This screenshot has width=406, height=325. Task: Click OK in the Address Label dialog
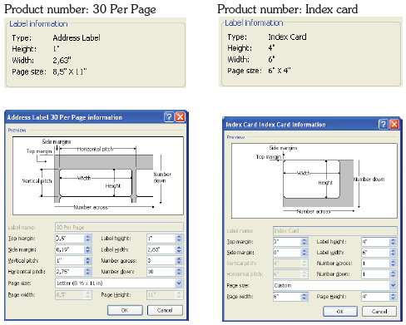pos(125,310)
